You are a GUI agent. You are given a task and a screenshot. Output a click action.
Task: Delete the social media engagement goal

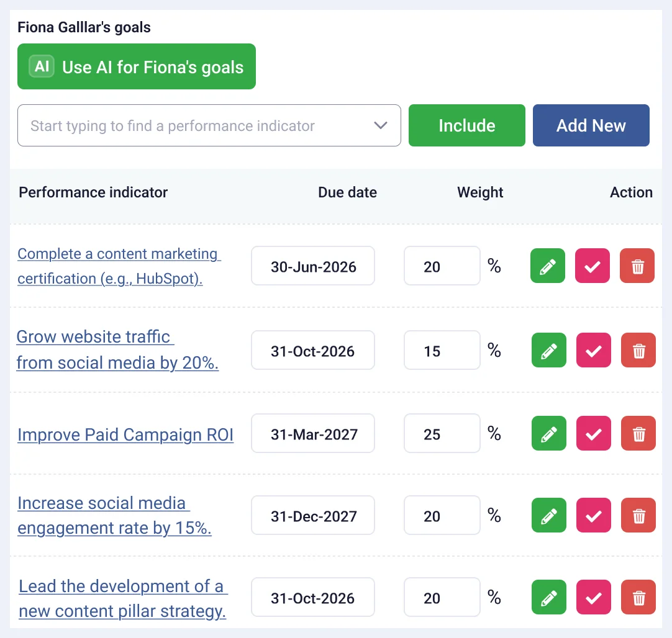coord(638,515)
